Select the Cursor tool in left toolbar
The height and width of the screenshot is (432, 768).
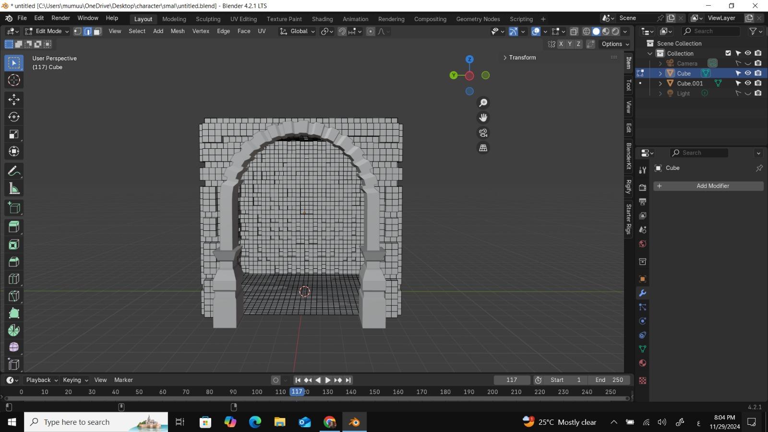click(x=14, y=80)
